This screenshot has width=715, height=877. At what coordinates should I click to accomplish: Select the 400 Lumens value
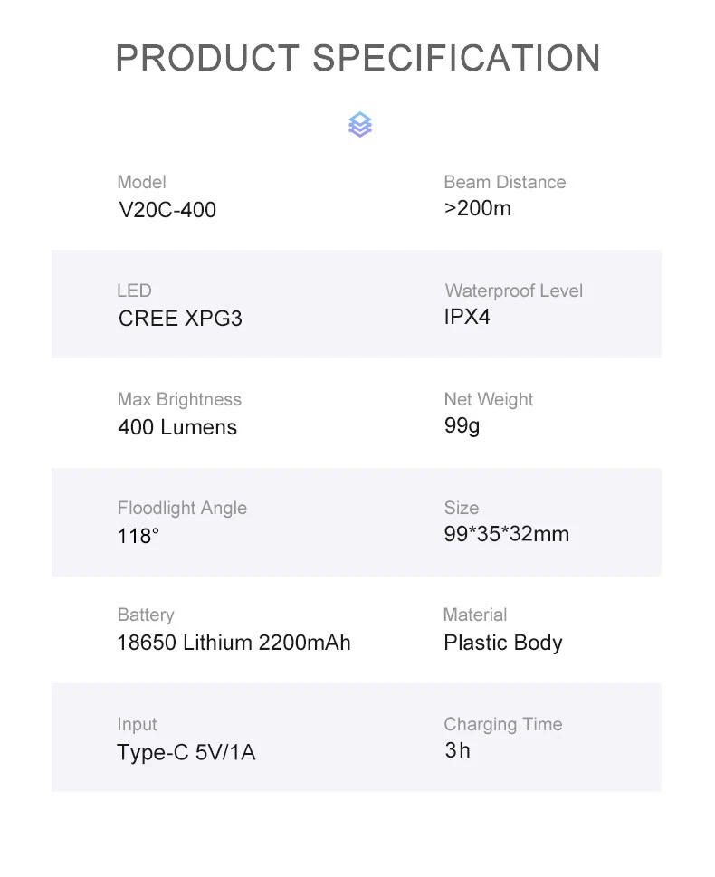(x=177, y=427)
